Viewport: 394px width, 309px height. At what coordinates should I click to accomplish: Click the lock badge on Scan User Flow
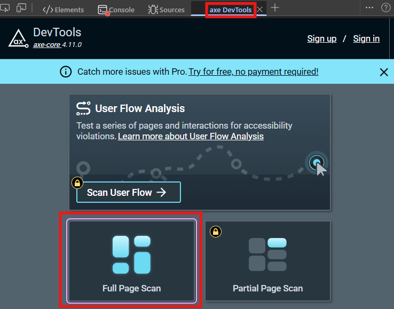pyautogui.click(x=77, y=183)
